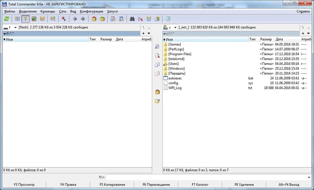Screen dimensions: 314x190
Task: Click the toolbar unpack files icon
Action: pos(102,19)
